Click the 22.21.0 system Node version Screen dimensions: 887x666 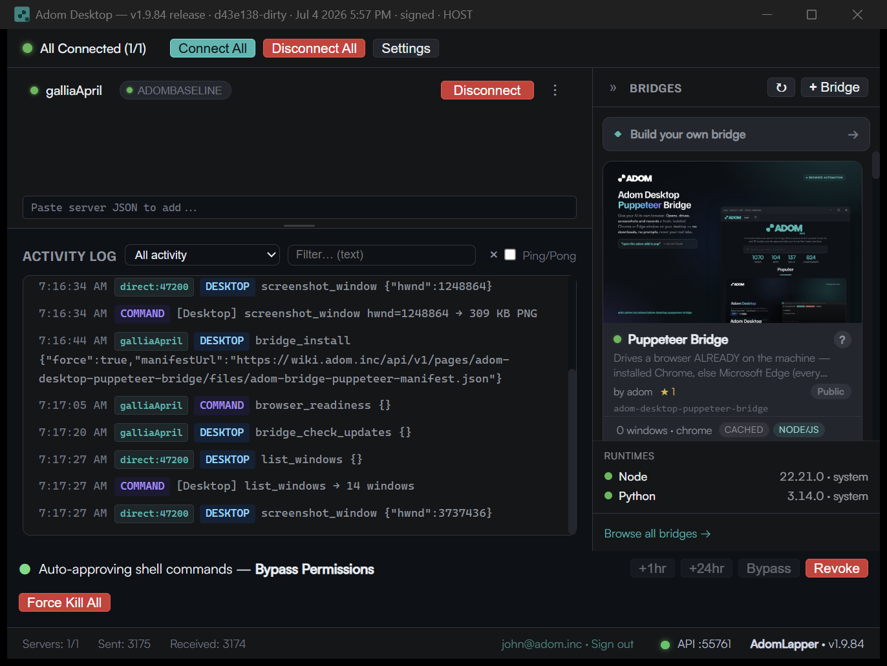pyautogui.click(x=824, y=477)
